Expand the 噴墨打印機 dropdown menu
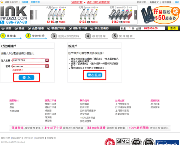This screenshot has width=180, height=145. 56,28
